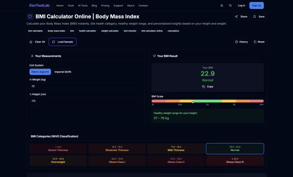The height and width of the screenshot is (177, 293).
Task: Click the 'Your Measurements' heading
Action: (x=48, y=56)
